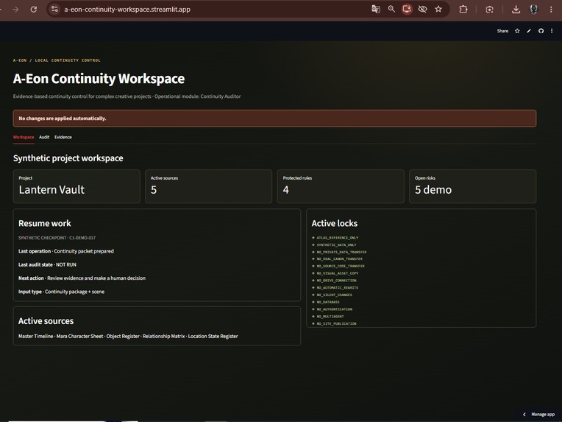Click 'Mara Character Sheet' in Active sources
Screen dimensions: 562x422
click(x=79, y=337)
